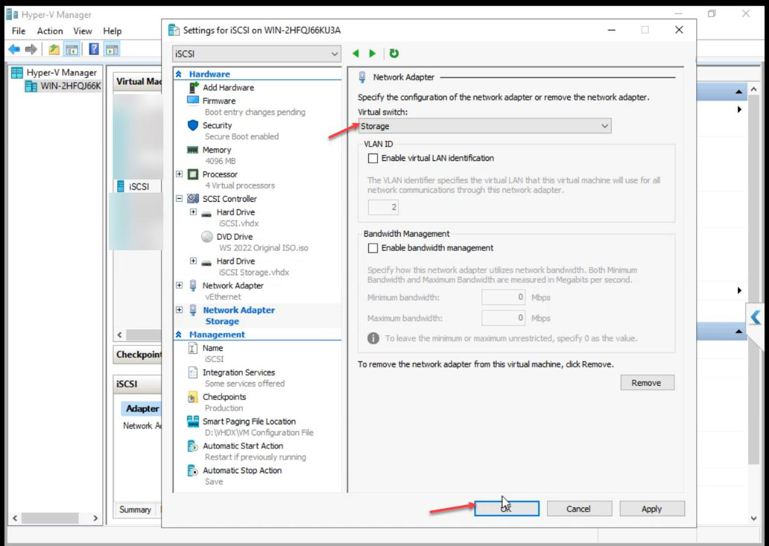Select the Processor item

[x=220, y=174]
